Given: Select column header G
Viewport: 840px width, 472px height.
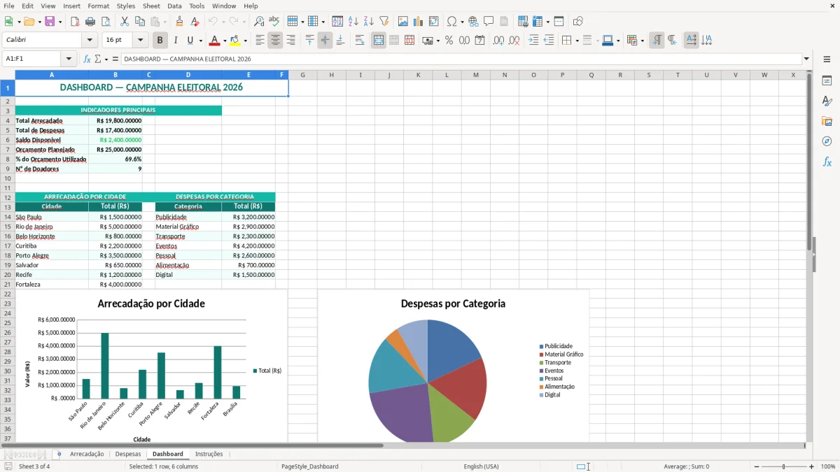Looking at the screenshot, I should click(302, 75).
